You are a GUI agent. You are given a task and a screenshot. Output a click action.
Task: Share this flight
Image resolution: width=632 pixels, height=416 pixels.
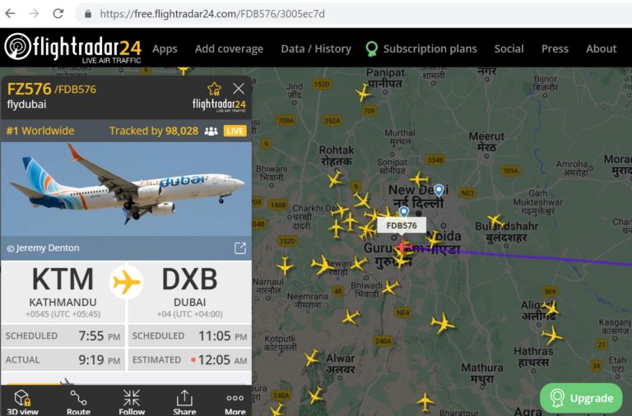(x=184, y=402)
